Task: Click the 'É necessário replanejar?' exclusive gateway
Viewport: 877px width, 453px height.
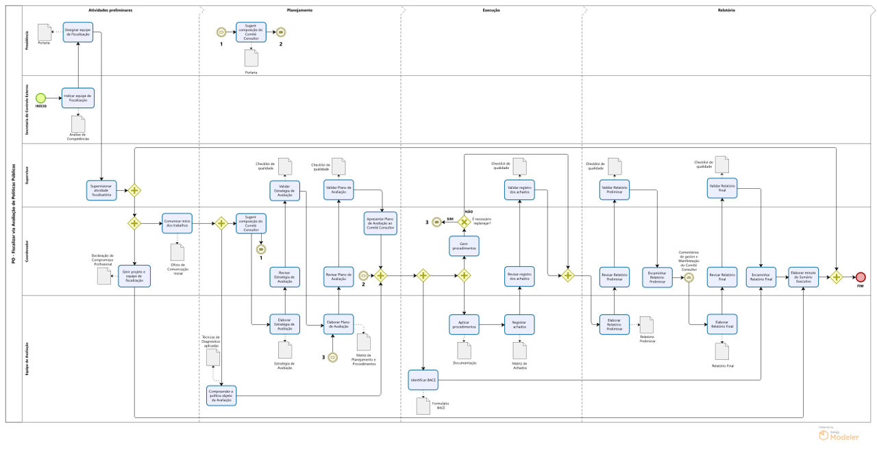Action: point(464,222)
